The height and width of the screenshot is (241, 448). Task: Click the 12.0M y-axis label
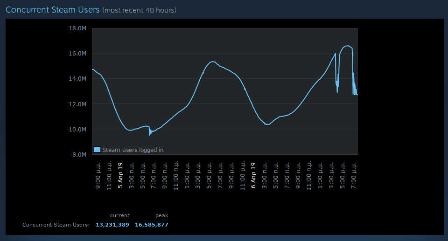(x=77, y=104)
